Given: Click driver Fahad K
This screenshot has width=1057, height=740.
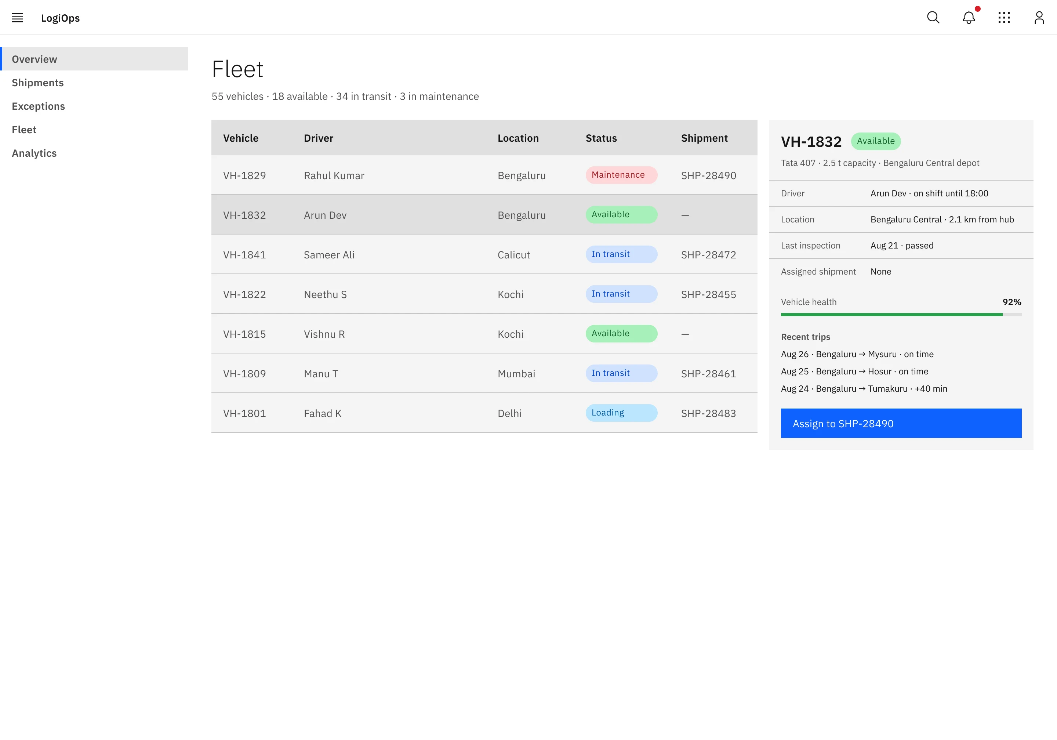Looking at the screenshot, I should pyautogui.click(x=322, y=413).
